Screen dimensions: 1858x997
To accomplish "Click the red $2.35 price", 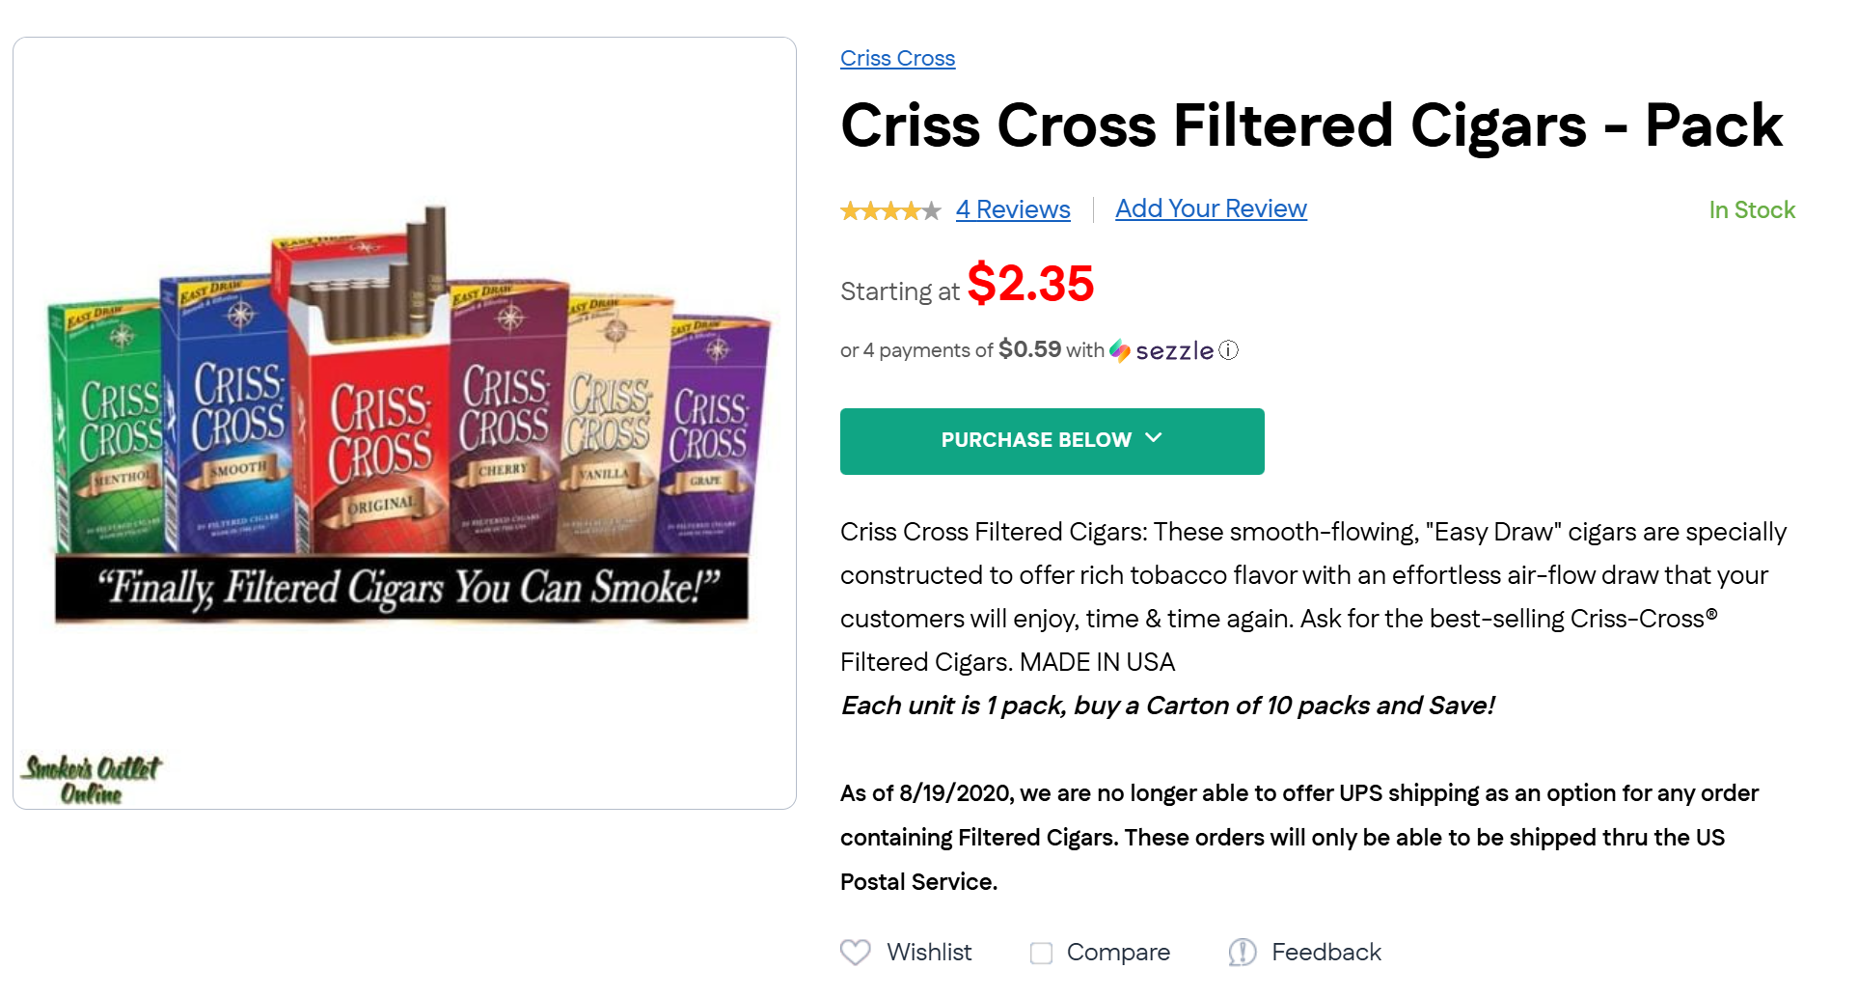I will click(x=1030, y=284).
